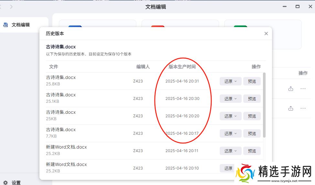Click the share icon in the first file row
This screenshot has height=185, width=315.
291,89
